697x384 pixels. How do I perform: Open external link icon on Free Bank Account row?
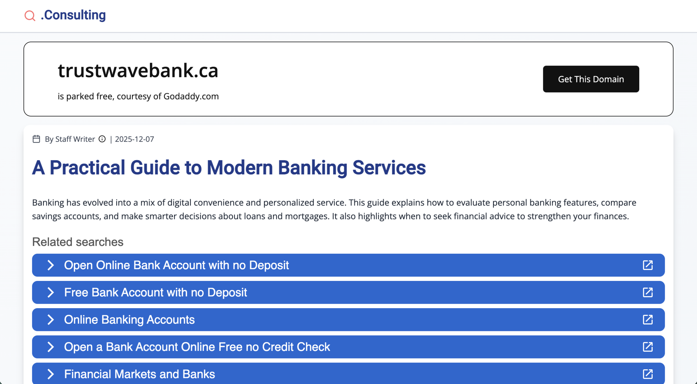click(648, 292)
